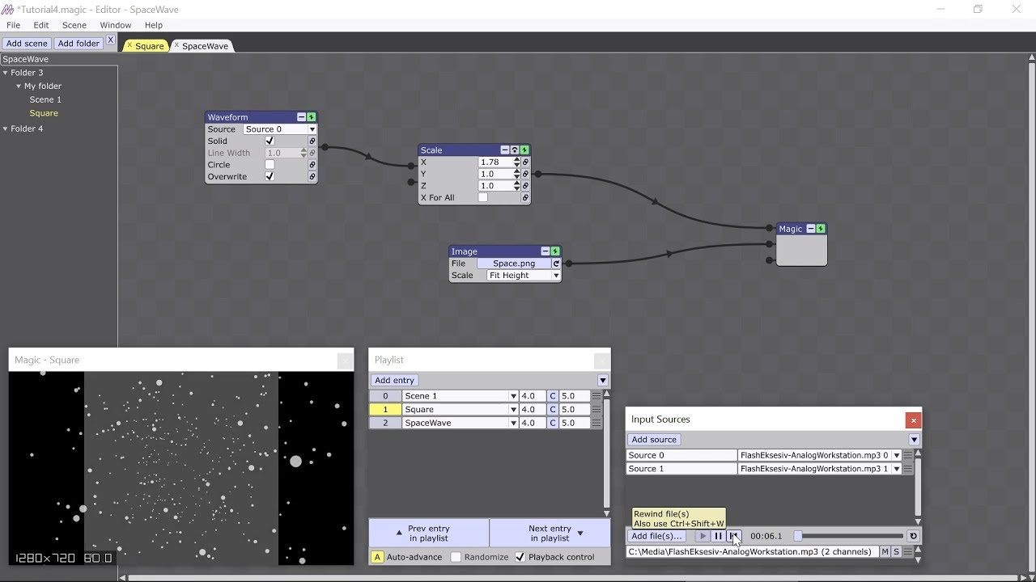Open the Edit menu

point(41,25)
